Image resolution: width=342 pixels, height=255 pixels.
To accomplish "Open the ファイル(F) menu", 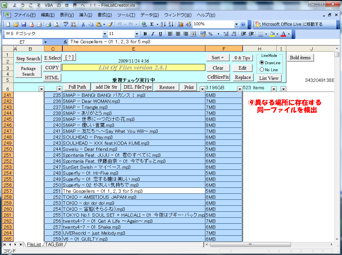I will tap(24, 15).
